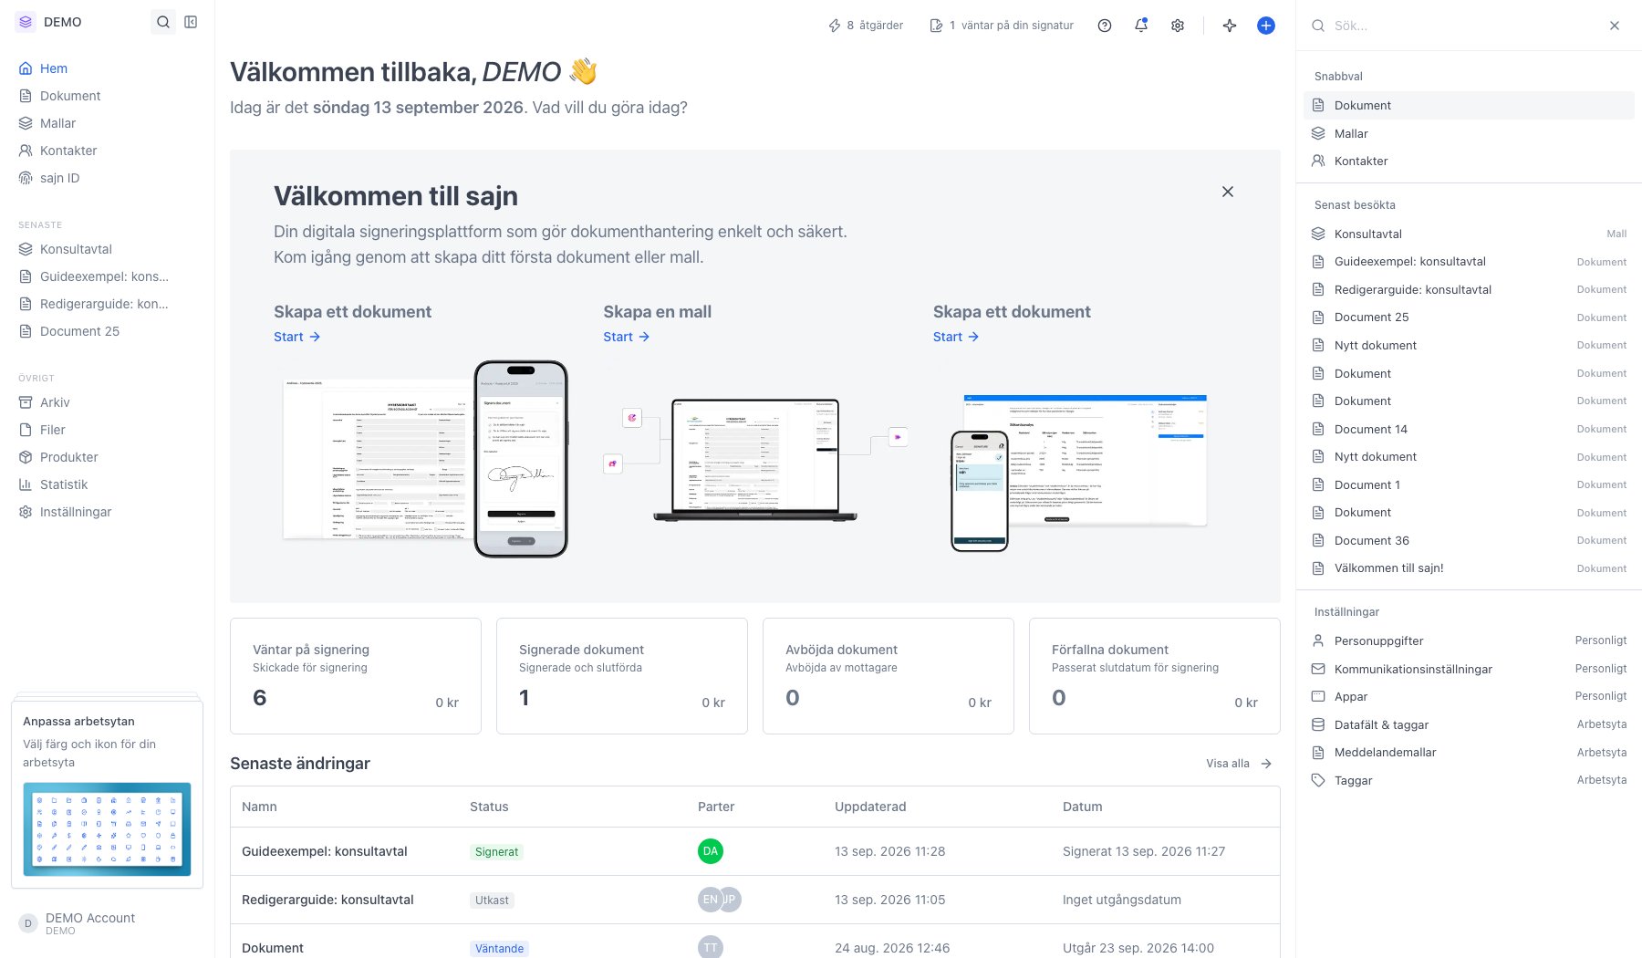Click the 'Signerade dokument' card
Screen dimensions: 1642x958
622,676
